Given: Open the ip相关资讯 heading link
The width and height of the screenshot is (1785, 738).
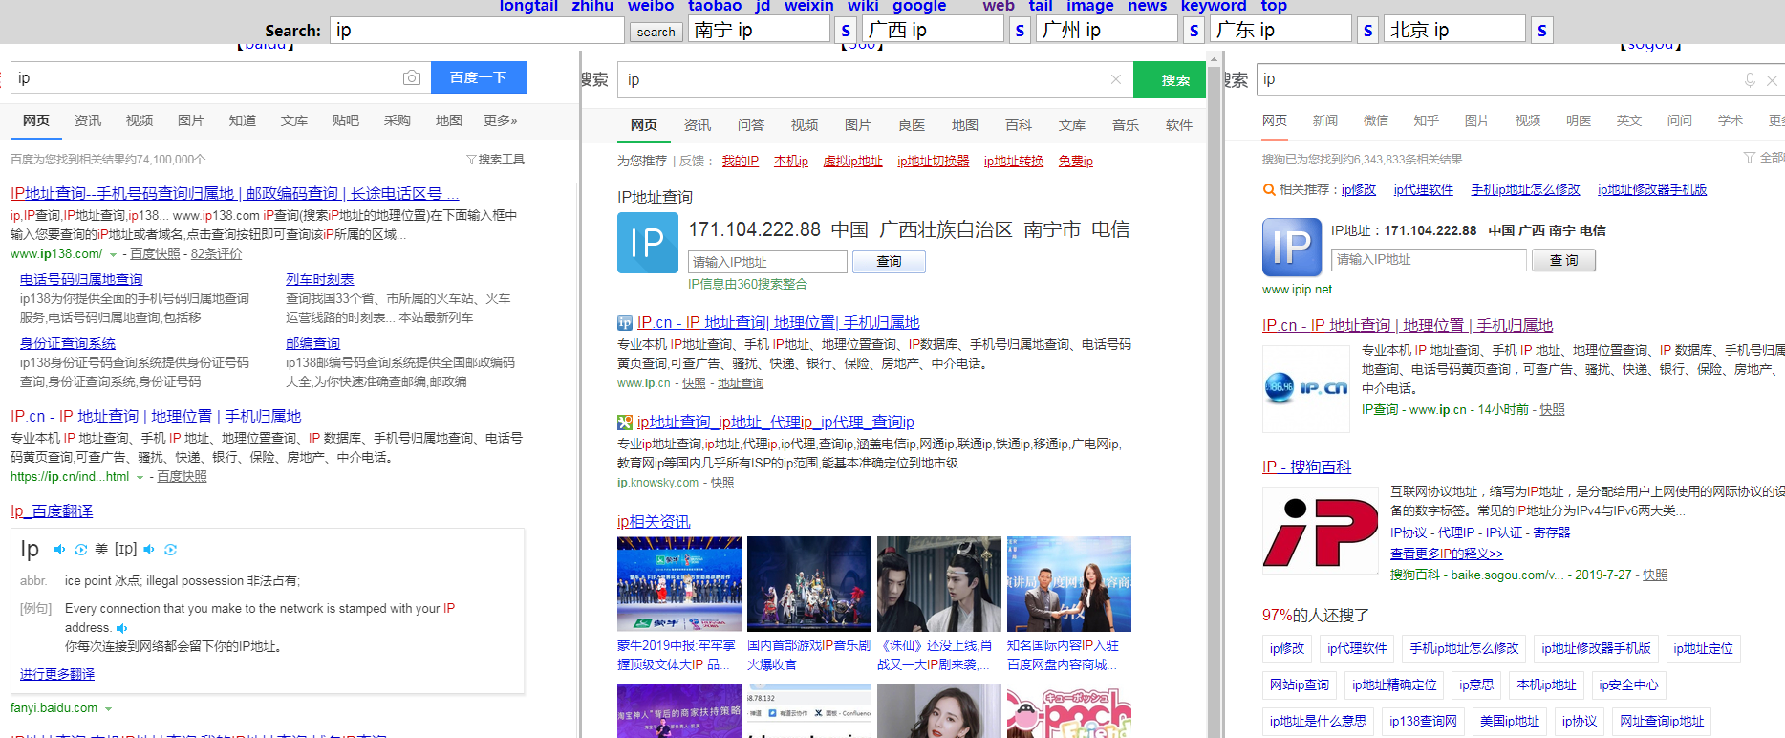Looking at the screenshot, I should (x=654, y=521).
